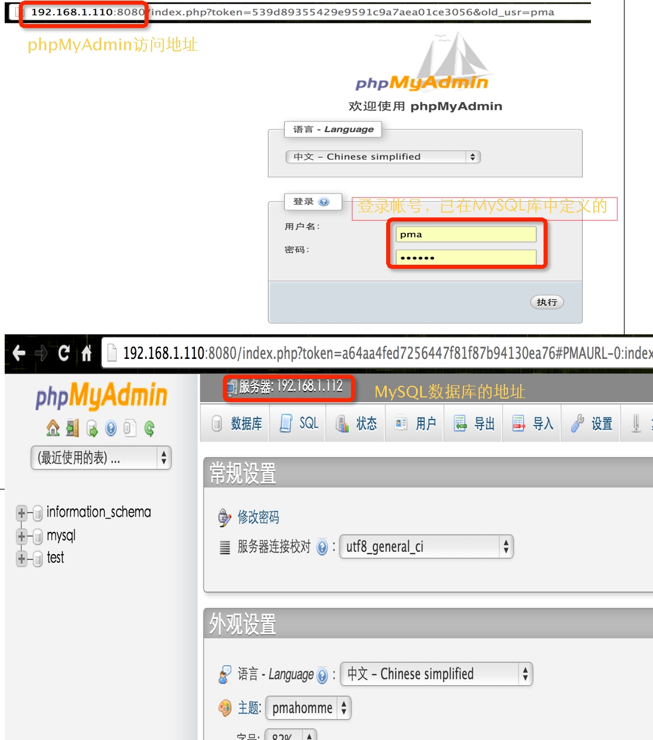Image resolution: width=653 pixels, height=740 pixels.
Task: Open the test database link
Action: pos(55,558)
